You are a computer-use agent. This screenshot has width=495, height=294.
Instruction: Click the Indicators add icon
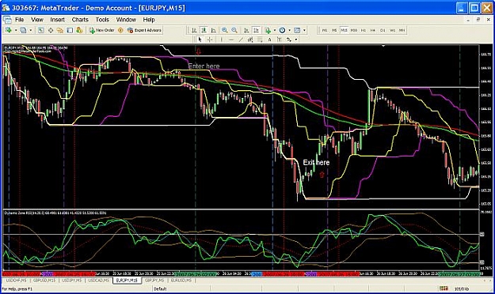pyautogui.click(x=268, y=30)
